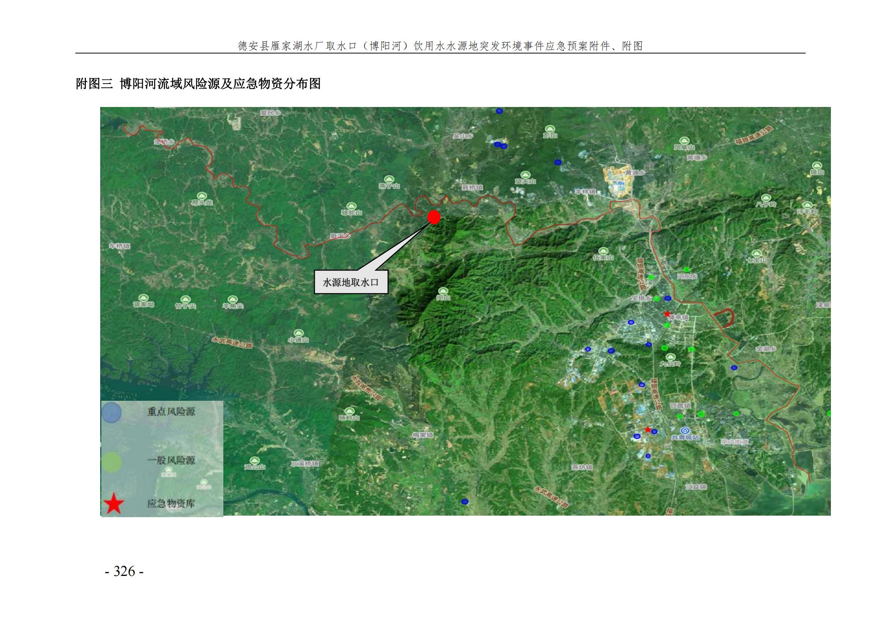Click the 九仙岭 mountain peak icon
This screenshot has width=881, height=623.
(670, 357)
